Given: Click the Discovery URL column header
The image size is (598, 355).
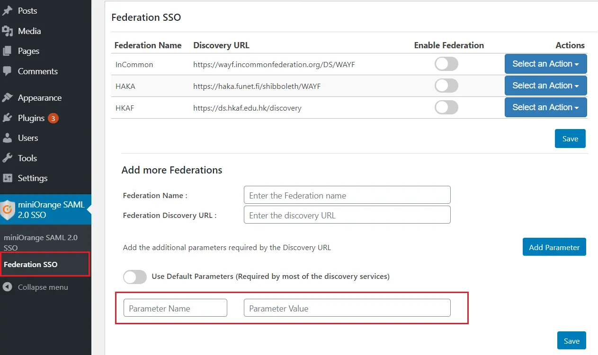Looking at the screenshot, I should point(221,45).
